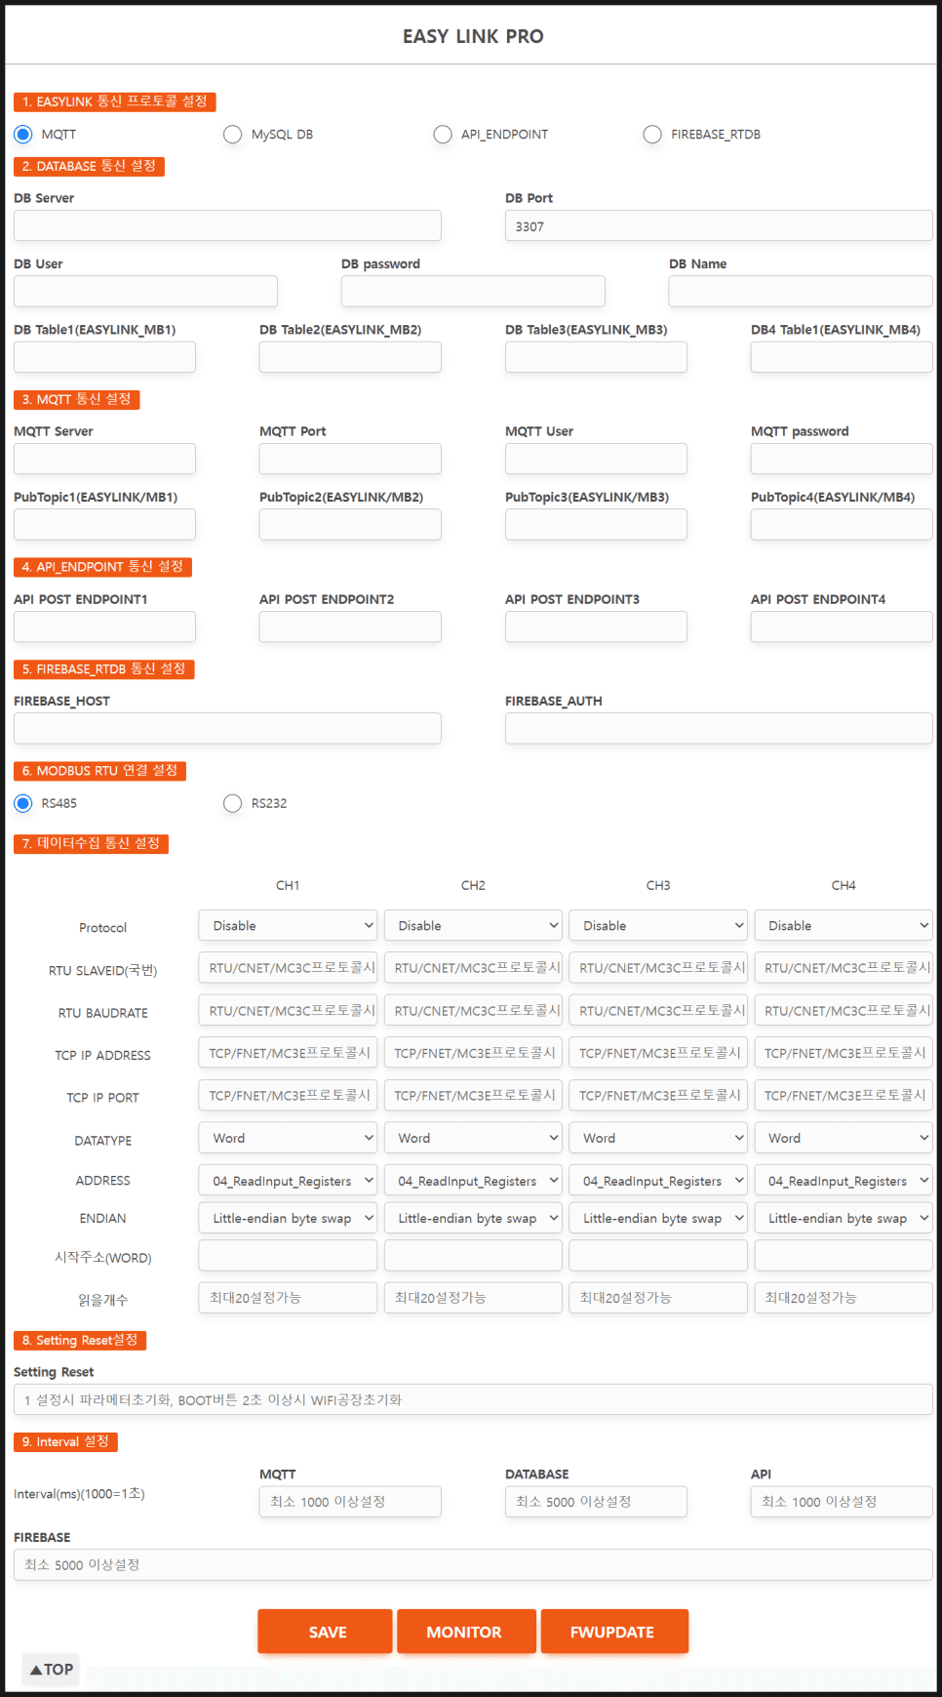Switch Modbus RTU connection to RS232
Image resolution: width=942 pixels, height=1697 pixels.
(232, 803)
